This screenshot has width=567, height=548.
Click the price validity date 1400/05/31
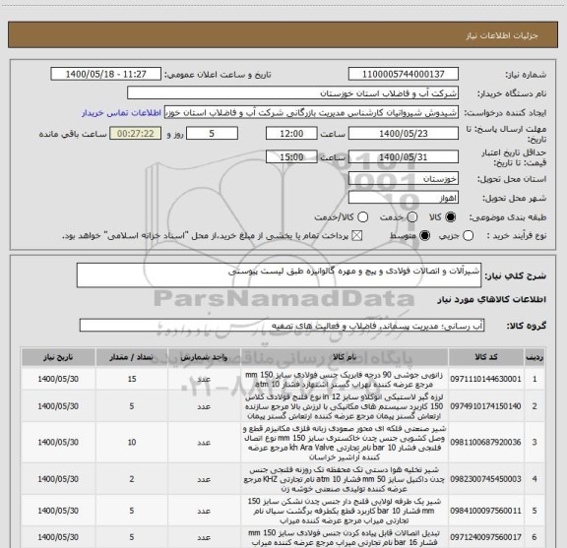pyautogui.click(x=404, y=156)
